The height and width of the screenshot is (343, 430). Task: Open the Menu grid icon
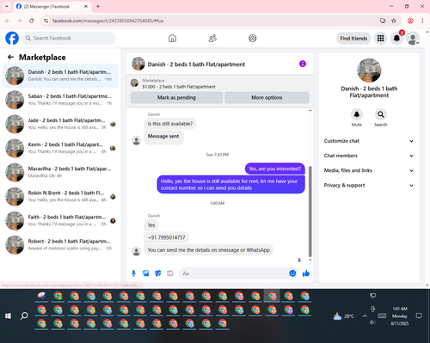point(380,38)
